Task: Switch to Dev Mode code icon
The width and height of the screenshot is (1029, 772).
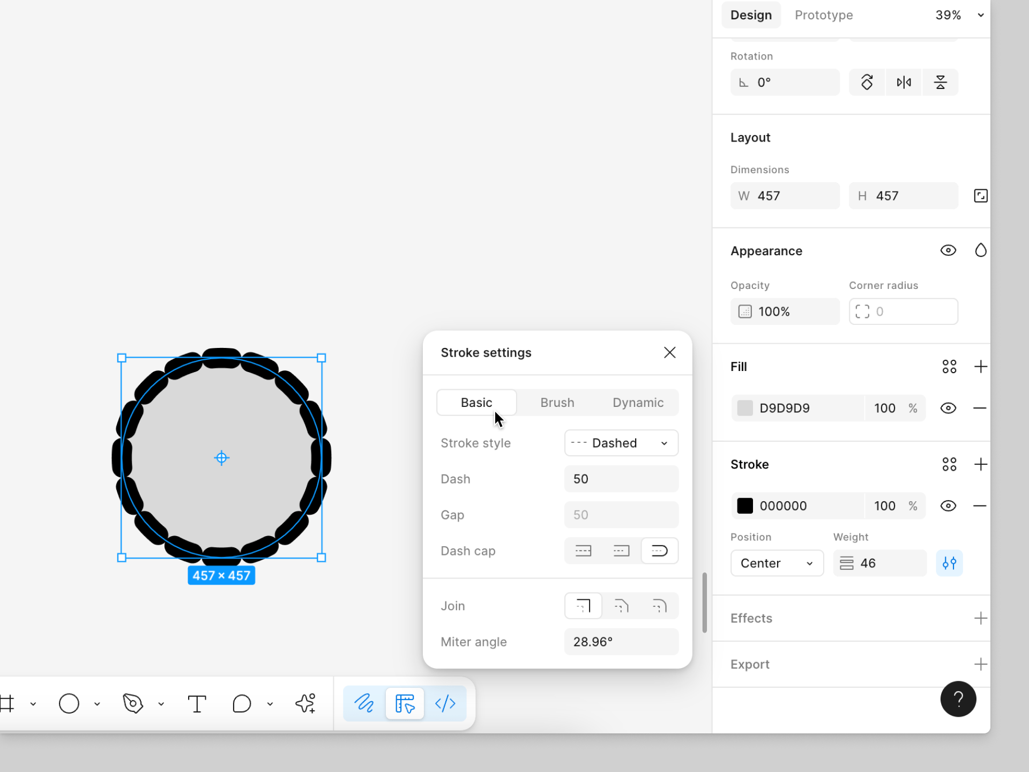Action: tap(445, 703)
